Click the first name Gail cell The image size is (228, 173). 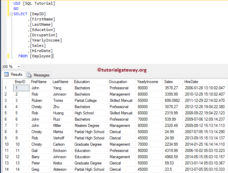pyautogui.click(x=40, y=151)
